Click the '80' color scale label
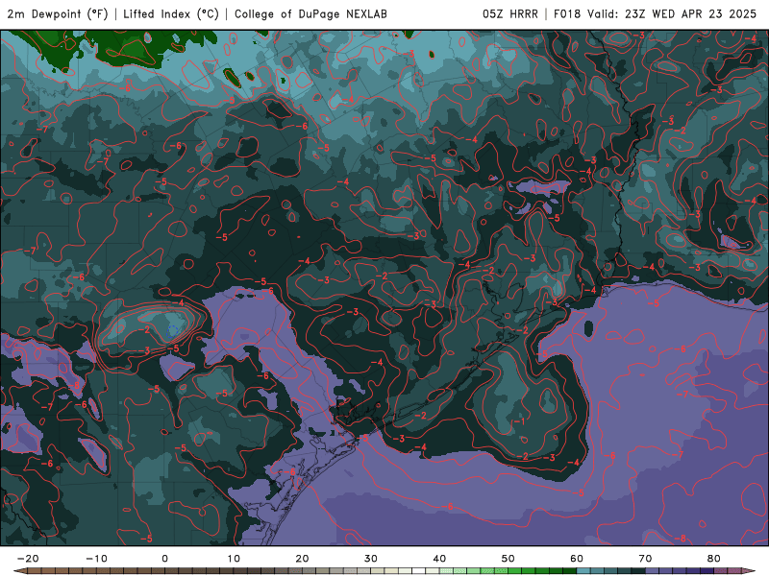 coord(714,559)
